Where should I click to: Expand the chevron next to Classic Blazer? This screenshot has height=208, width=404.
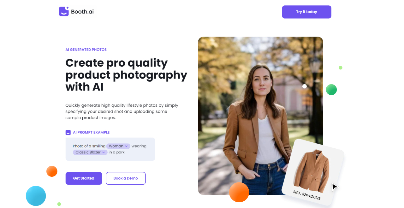tap(103, 152)
